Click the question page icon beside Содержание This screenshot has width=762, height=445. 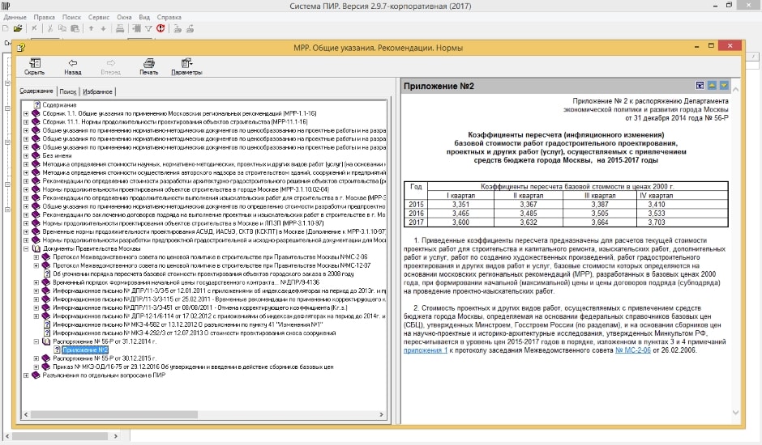coord(37,105)
